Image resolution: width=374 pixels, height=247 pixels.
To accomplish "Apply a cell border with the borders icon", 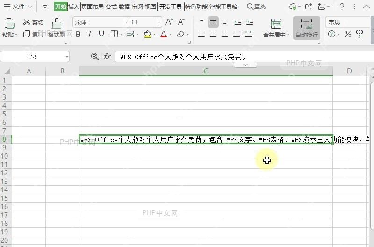I will [114, 34].
